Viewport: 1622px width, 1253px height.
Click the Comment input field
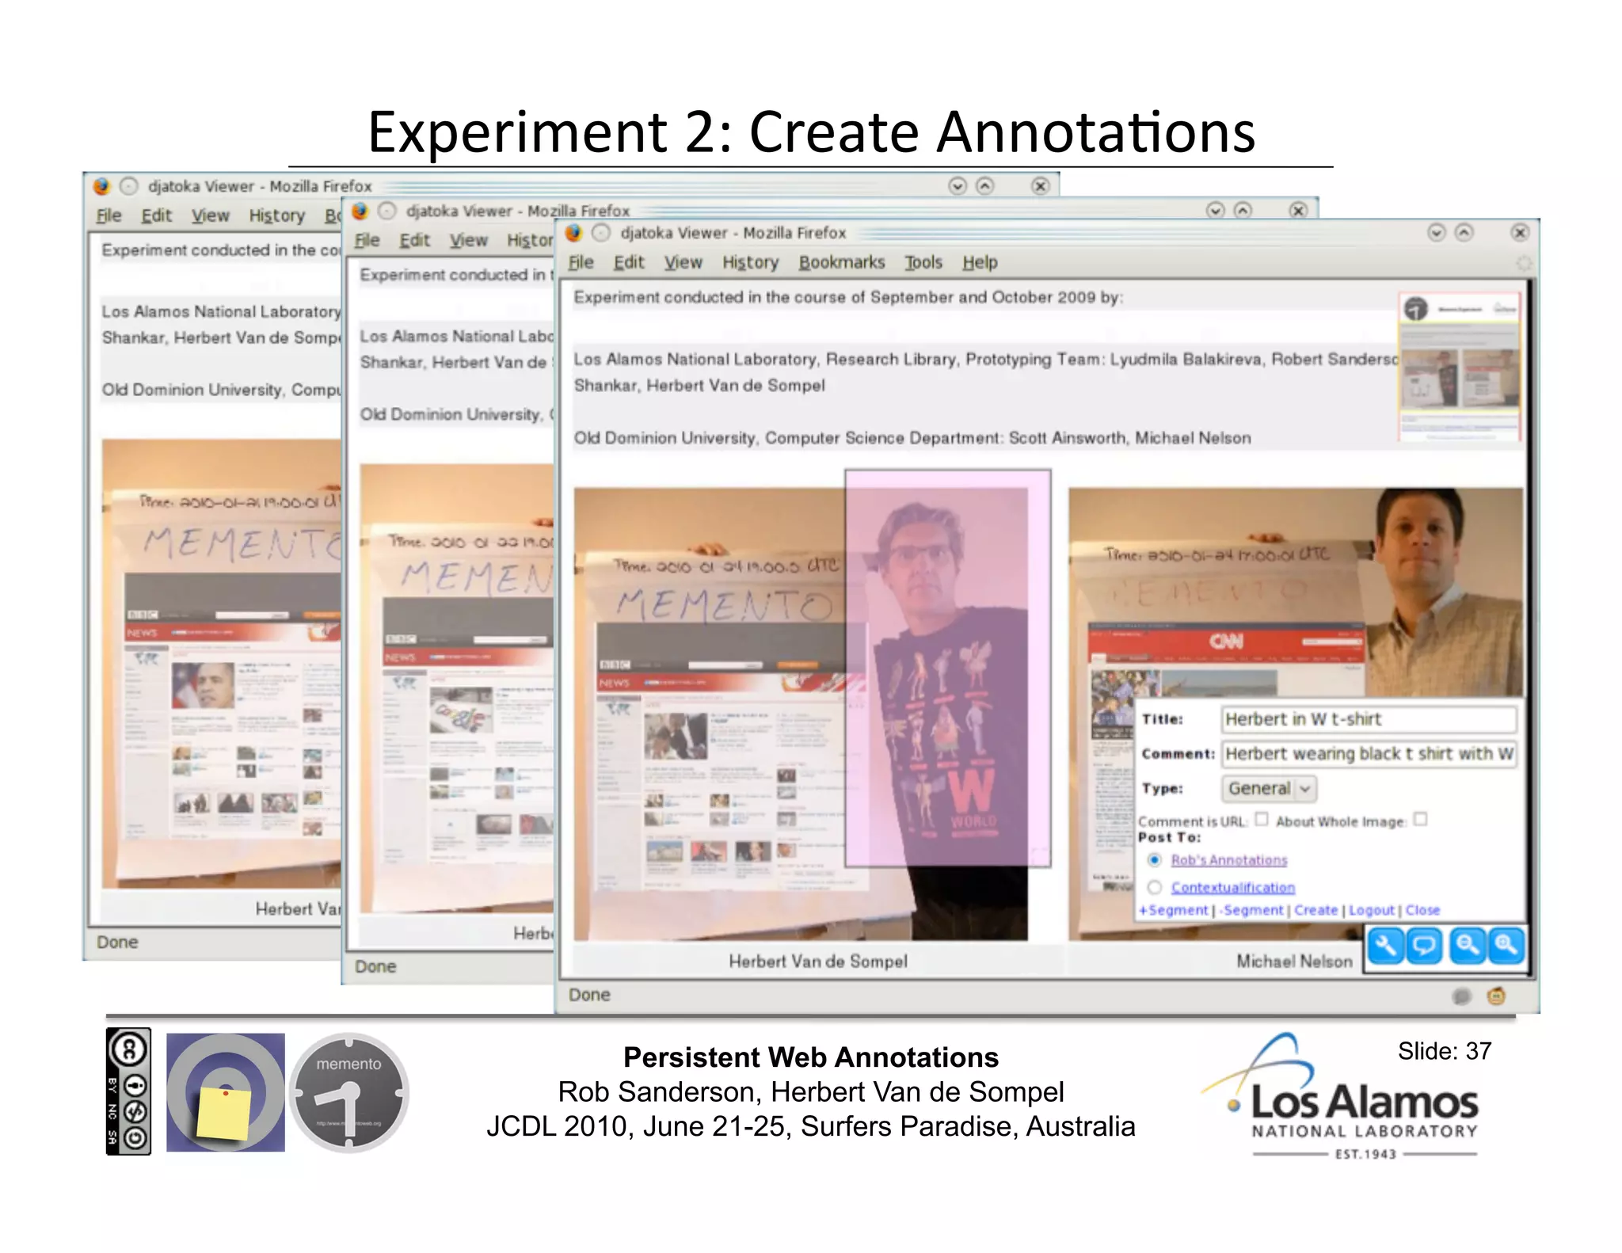point(1369,754)
